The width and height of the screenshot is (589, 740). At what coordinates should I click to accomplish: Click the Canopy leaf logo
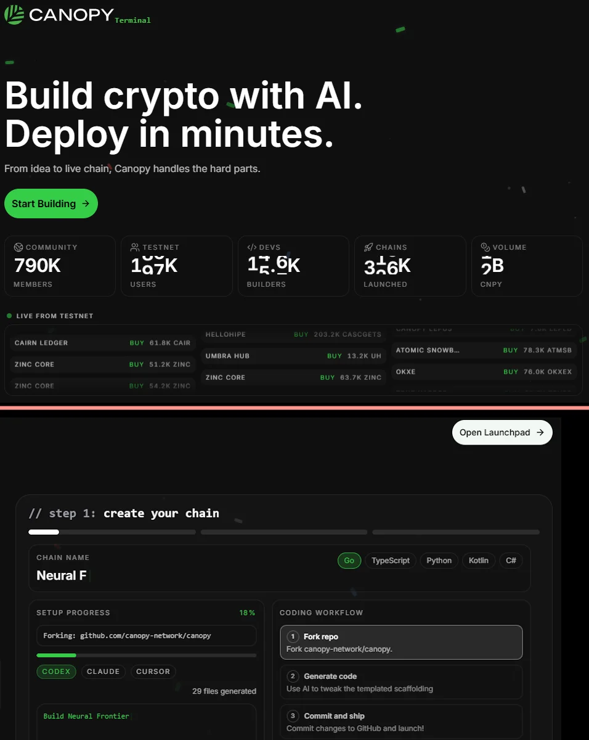[x=15, y=14]
